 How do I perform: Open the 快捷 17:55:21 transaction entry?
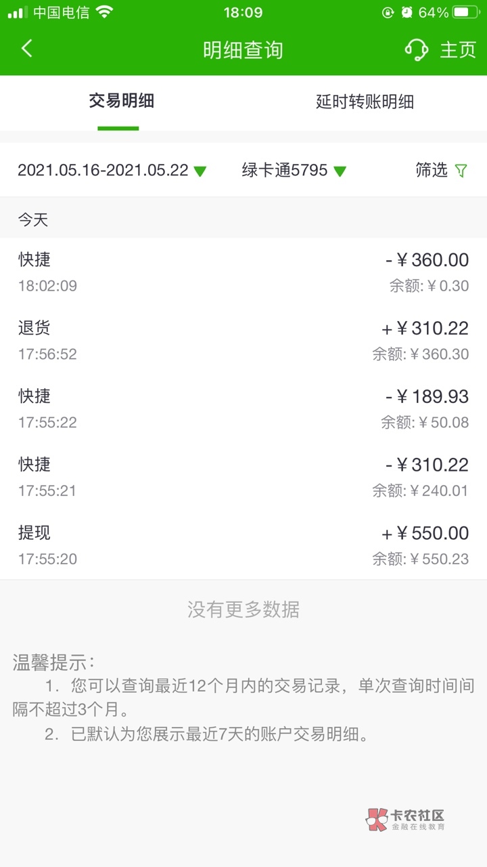tap(243, 477)
